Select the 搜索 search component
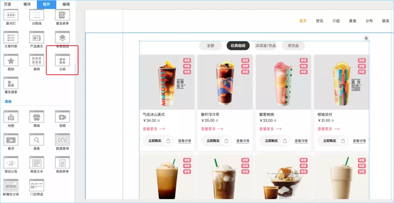Viewport: 394px width, 203px height. coord(37,142)
